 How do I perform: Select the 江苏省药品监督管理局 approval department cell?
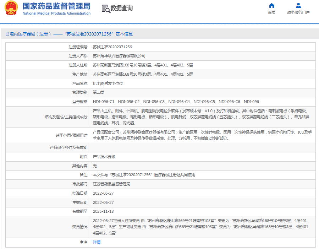point(111,184)
